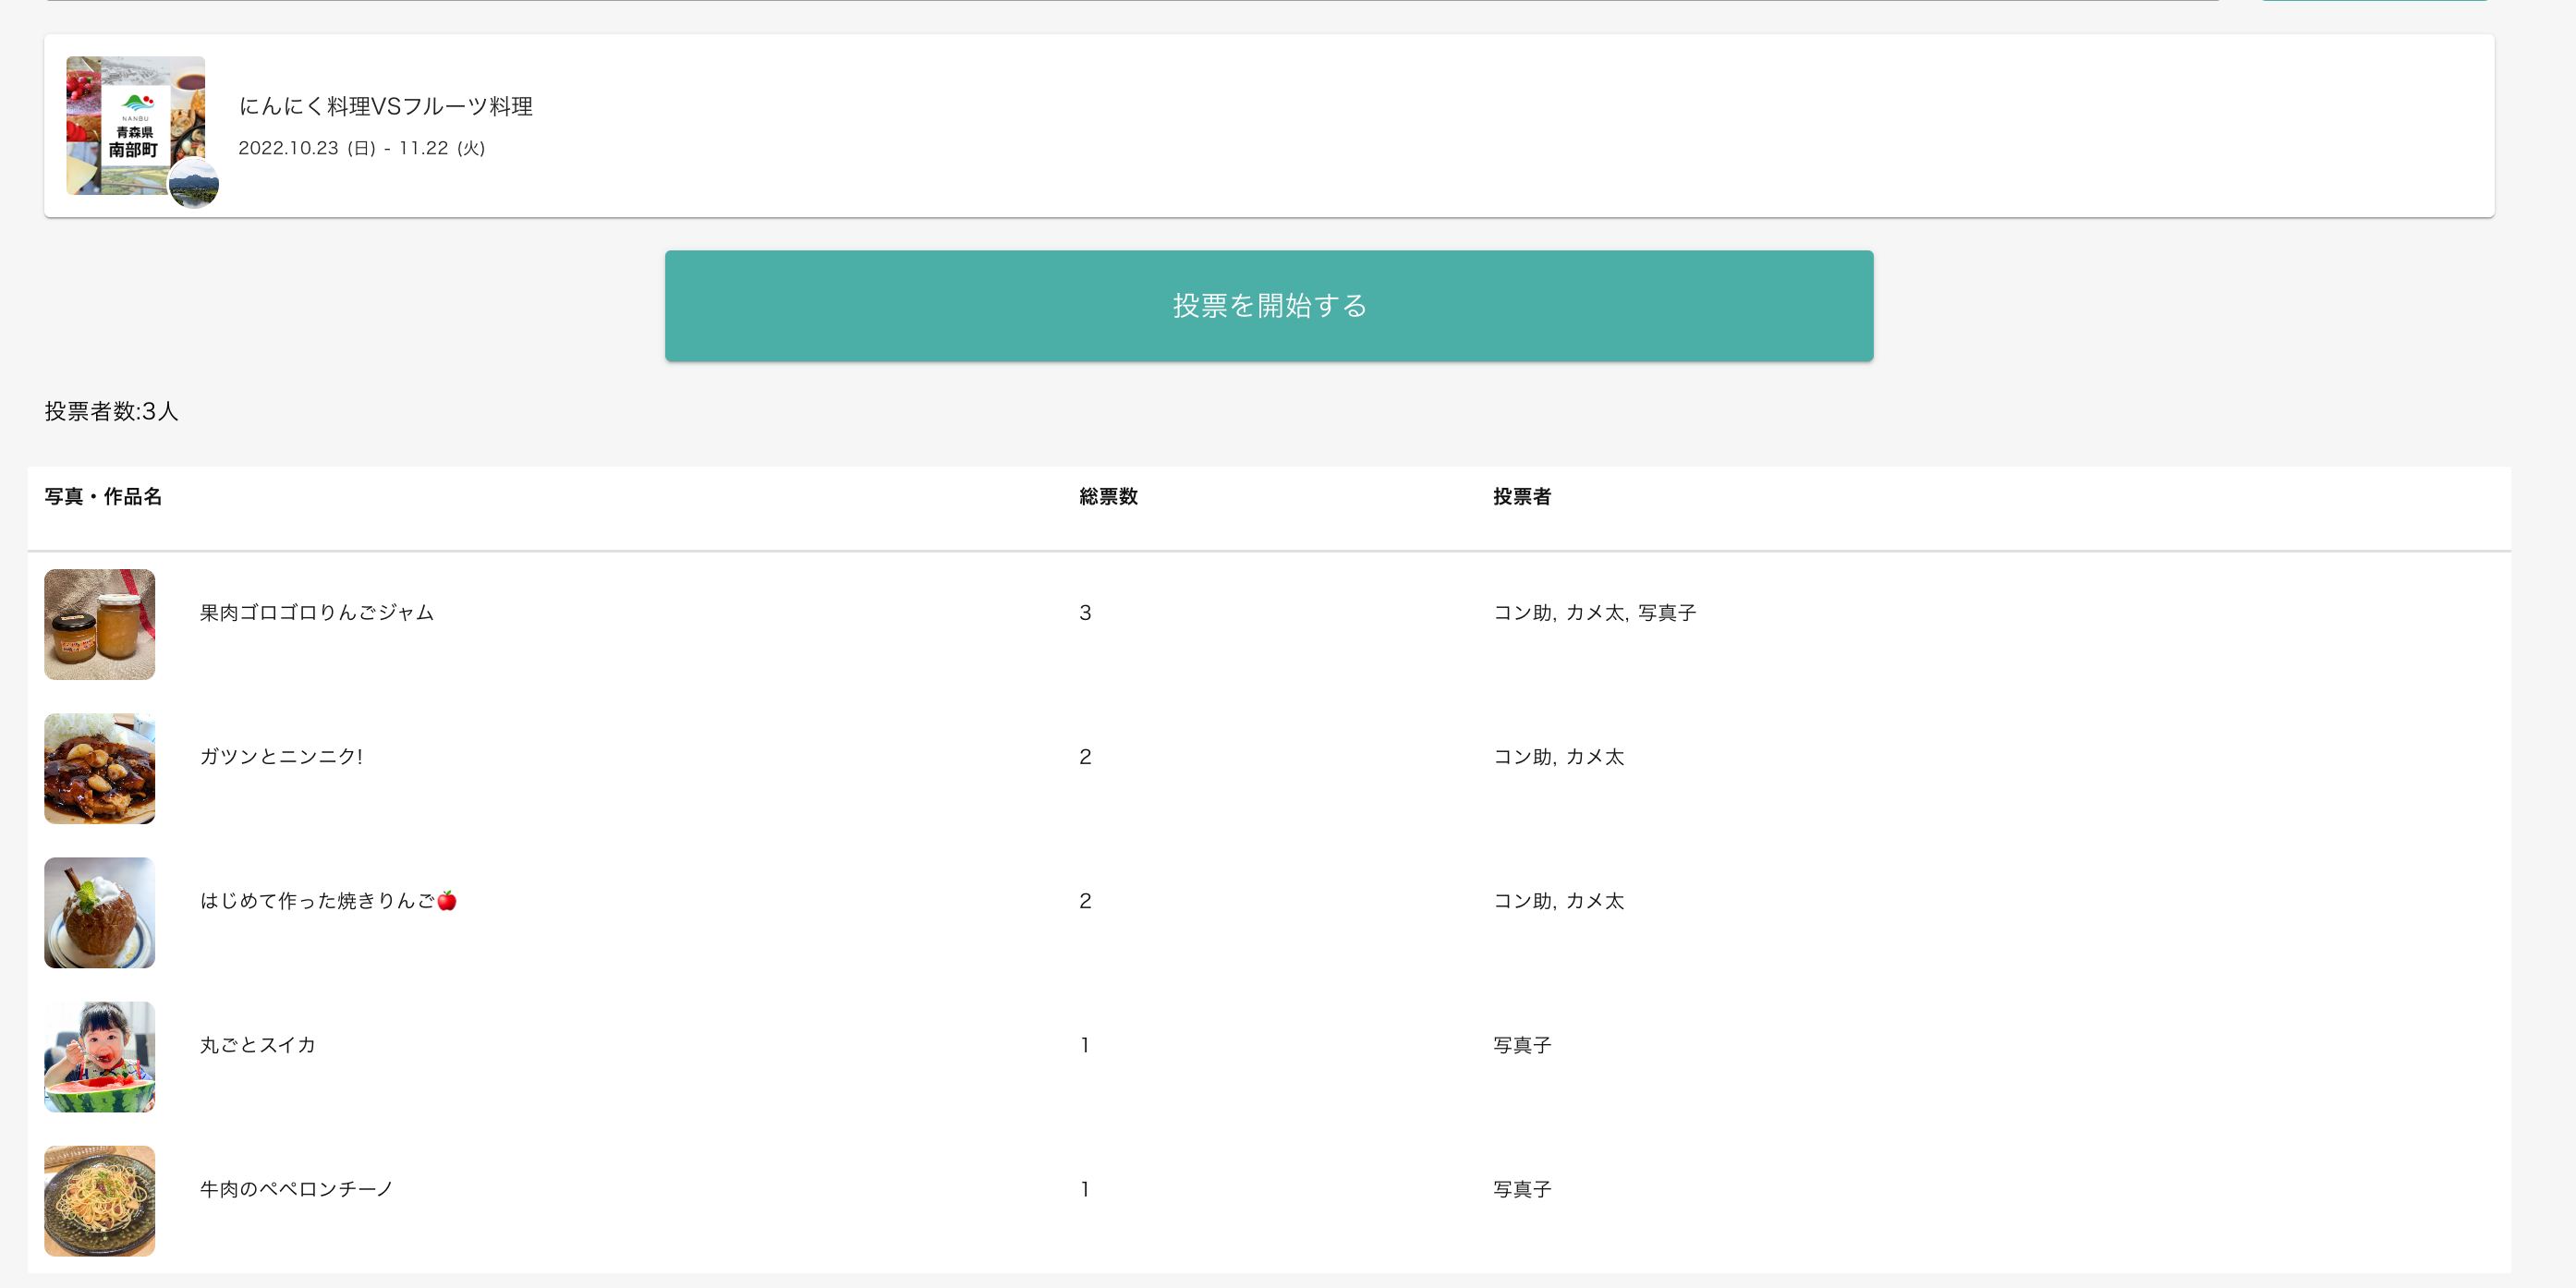Image resolution: width=2576 pixels, height=1288 pixels.
Task: Click the 投票者 column header
Action: [x=1521, y=496]
